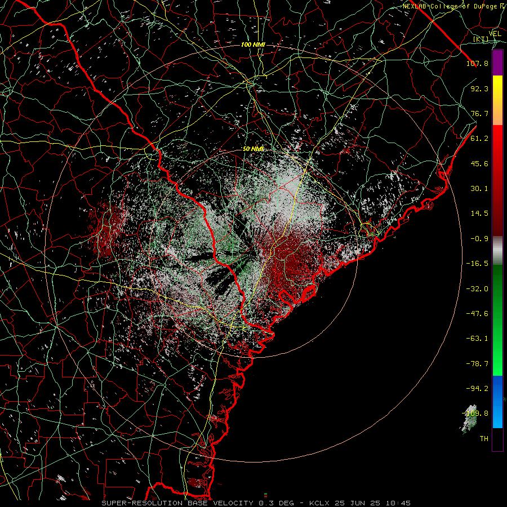Click the 61.2 velocity scale value

click(479, 139)
